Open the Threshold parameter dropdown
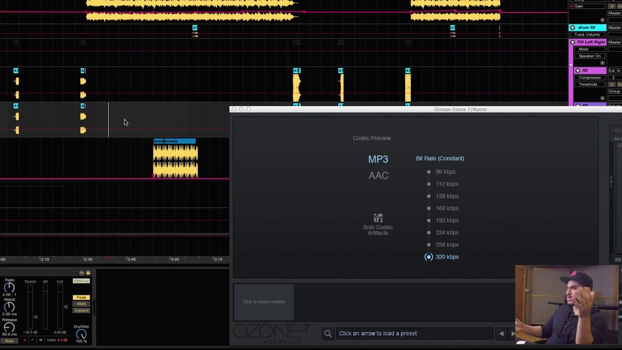The width and height of the screenshot is (622, 350). tap(590, 84)
